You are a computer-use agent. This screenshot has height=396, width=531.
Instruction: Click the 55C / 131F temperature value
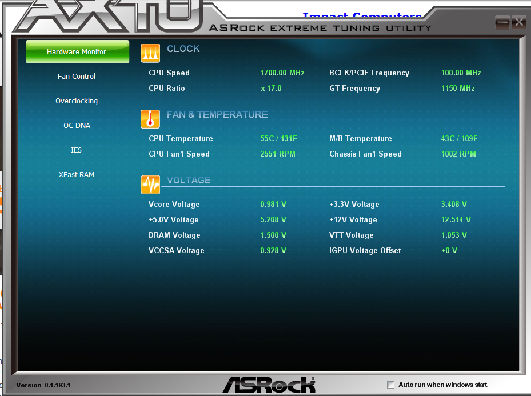point(278,138)
